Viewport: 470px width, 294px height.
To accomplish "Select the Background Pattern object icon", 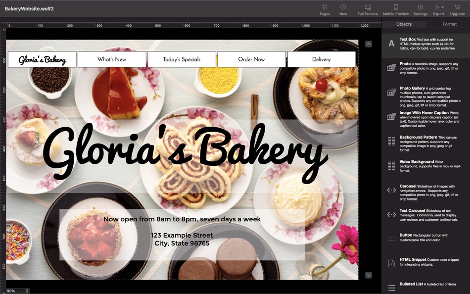I will click(391, 141).
